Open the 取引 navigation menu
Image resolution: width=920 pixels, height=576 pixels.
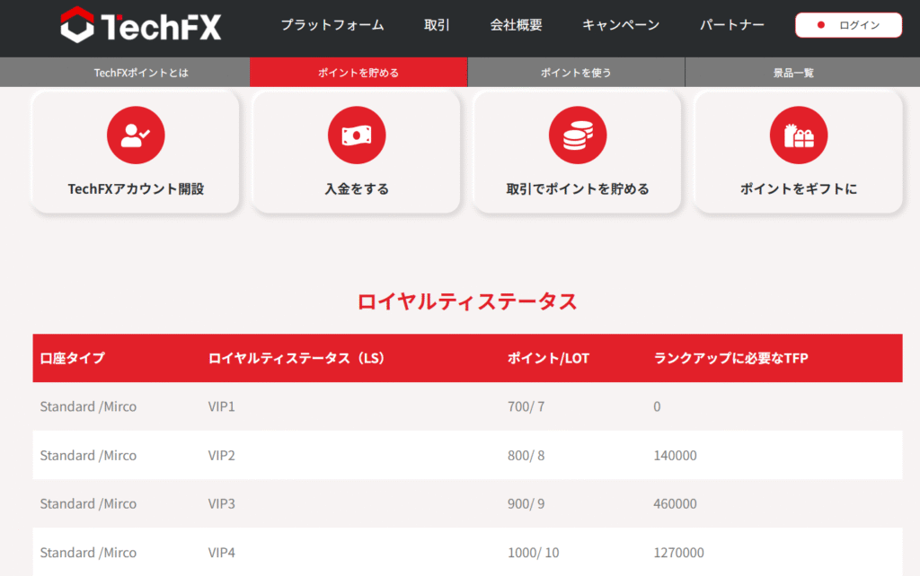(x=437, y=25)
